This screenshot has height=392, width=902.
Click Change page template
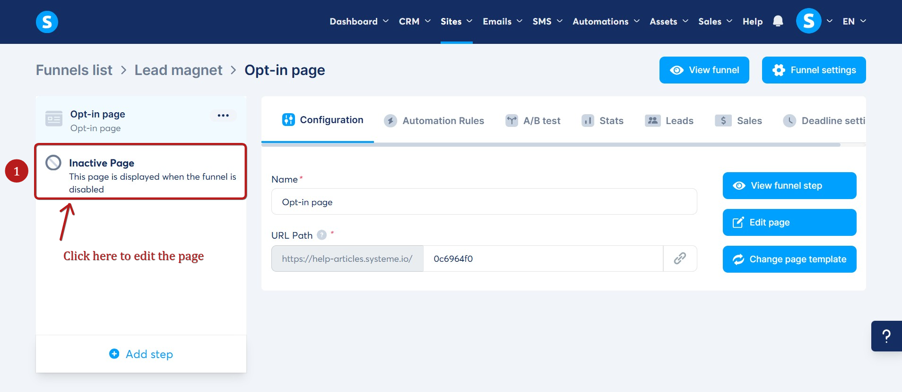coord(789,259)
